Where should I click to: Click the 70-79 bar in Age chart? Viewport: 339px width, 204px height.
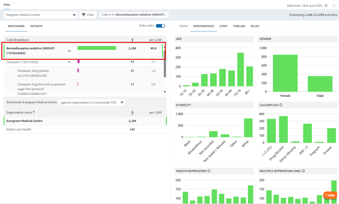coord(240,70)
